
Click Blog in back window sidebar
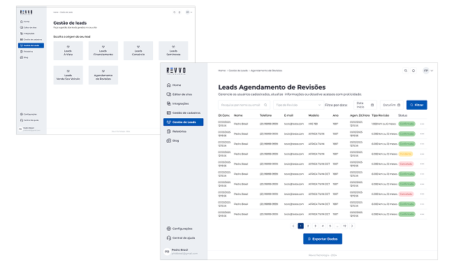coord(24,57)
